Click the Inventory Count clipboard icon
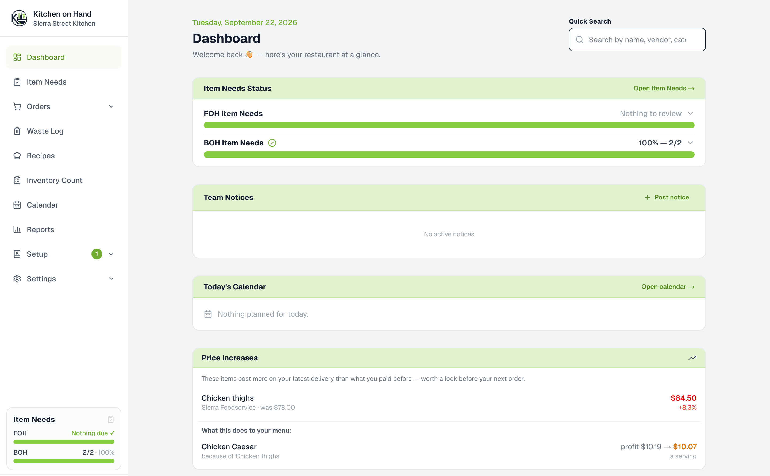 pyautogui.click(x=17, y=180)
